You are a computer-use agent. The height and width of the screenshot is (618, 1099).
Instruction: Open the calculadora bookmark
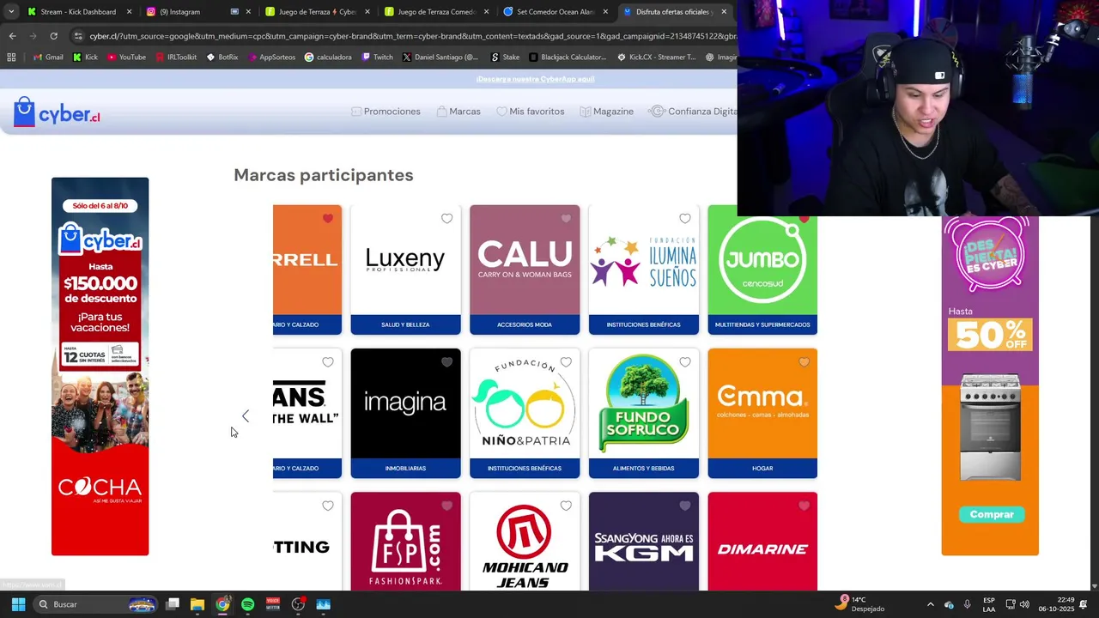[x=328, y=58]
